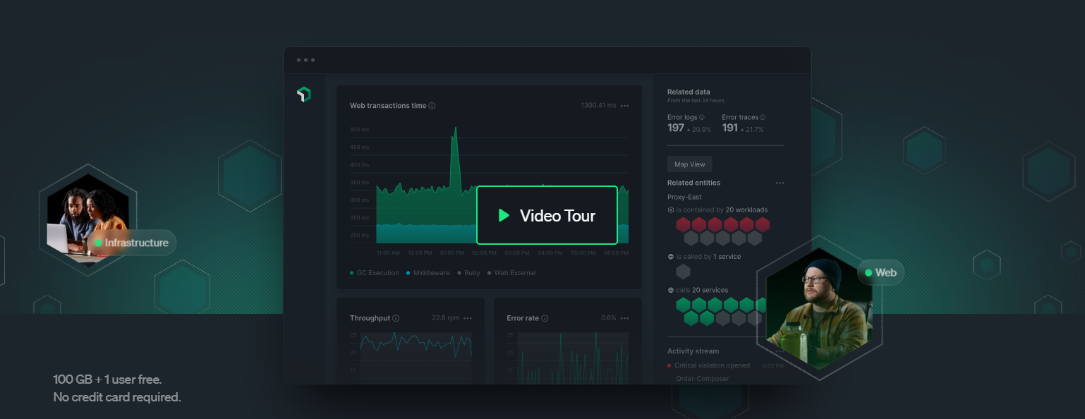Select the Web label chip
Viewport: 1085px width, 419px height.
(x=880, y=272)
